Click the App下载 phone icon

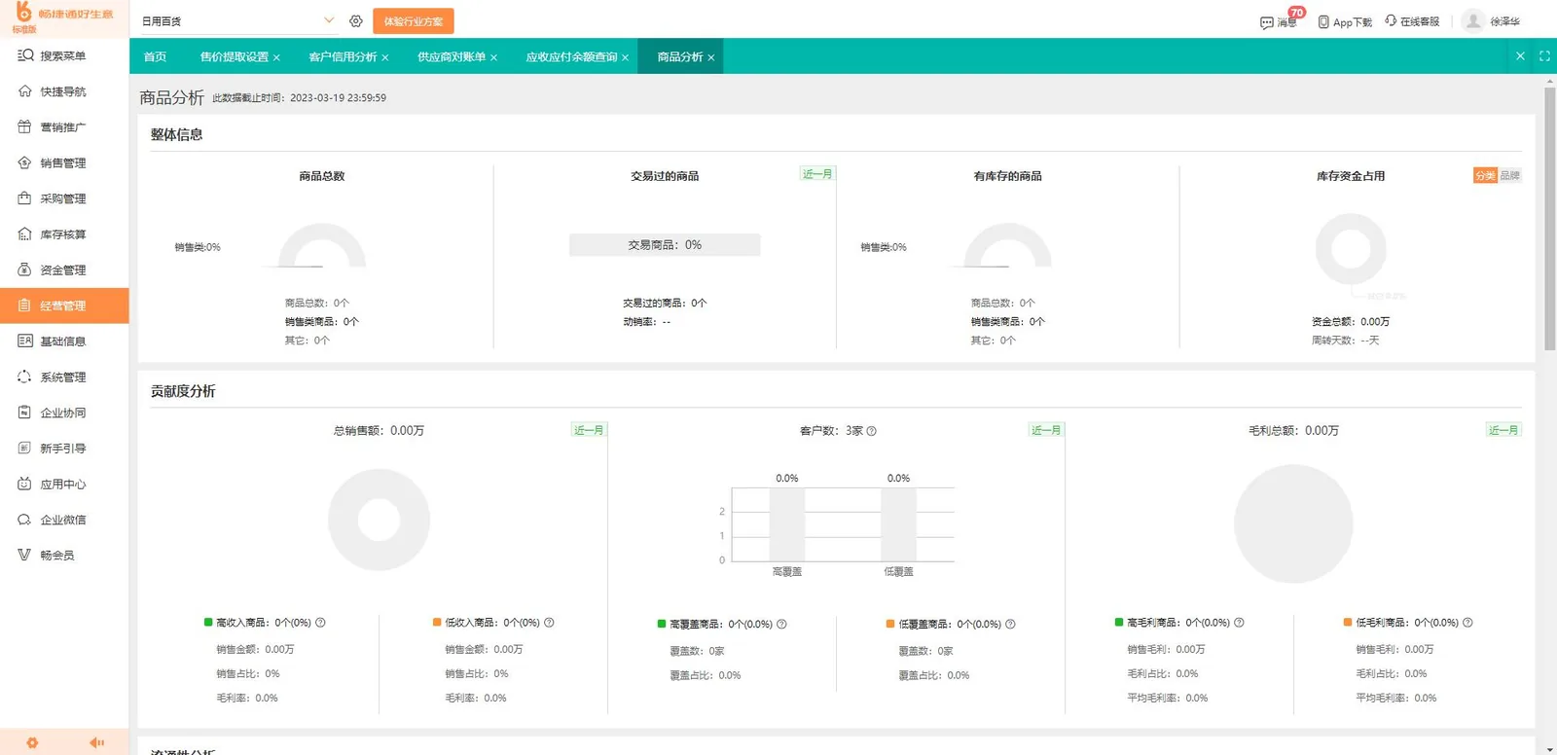click(1323, 21)
